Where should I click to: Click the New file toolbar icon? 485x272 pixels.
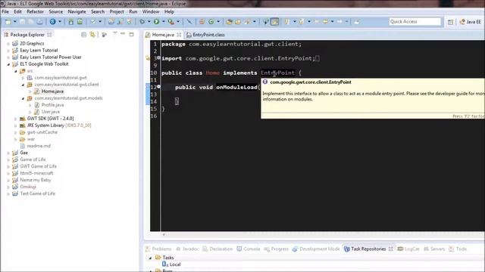click(8, 22)
